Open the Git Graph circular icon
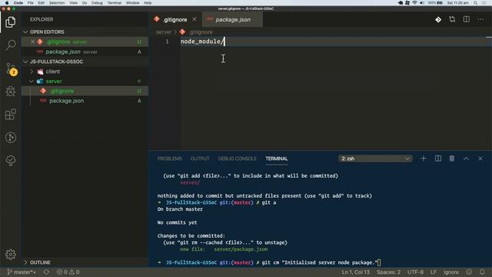This screenshot has width=492, height=277. pos(11,137)
